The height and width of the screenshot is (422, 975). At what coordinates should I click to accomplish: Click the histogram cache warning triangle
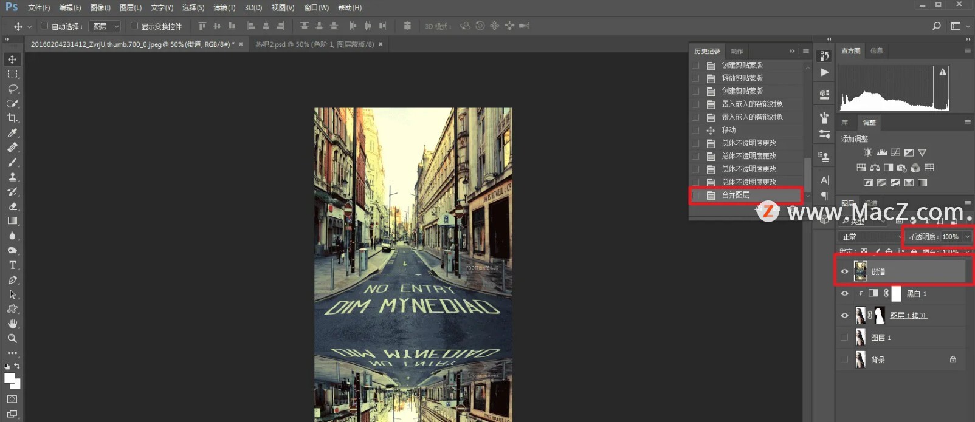coord(943,72)
